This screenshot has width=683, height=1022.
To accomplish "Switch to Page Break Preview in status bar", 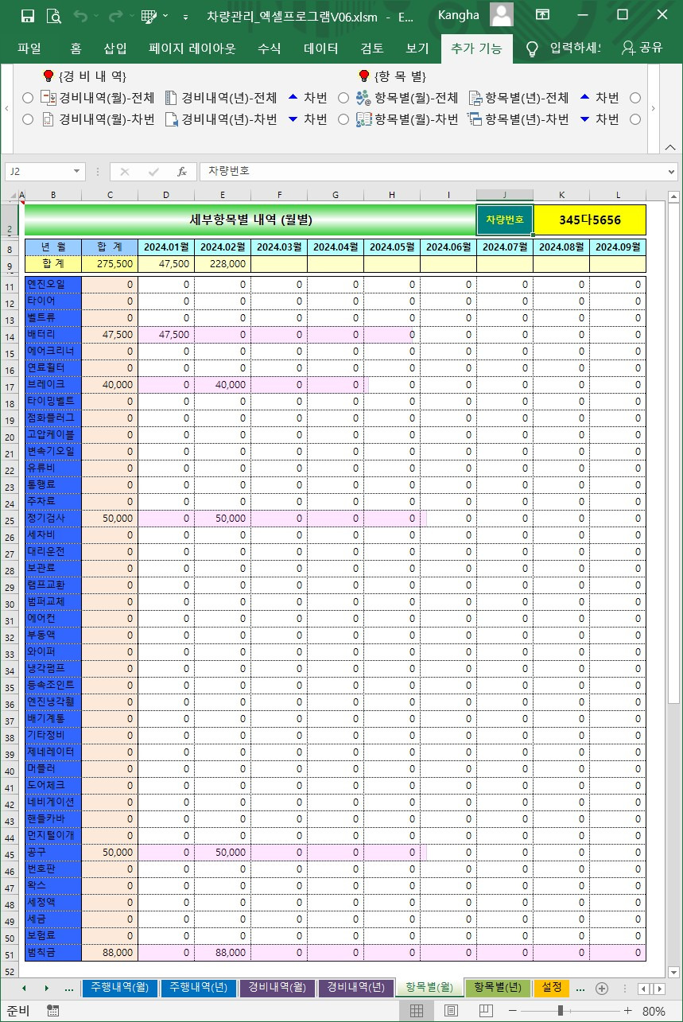I will [x=486, y=1011].
